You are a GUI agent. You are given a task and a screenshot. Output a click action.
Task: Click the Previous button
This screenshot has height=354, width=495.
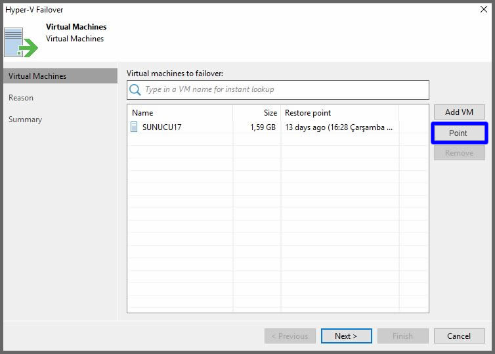point(290,336)
